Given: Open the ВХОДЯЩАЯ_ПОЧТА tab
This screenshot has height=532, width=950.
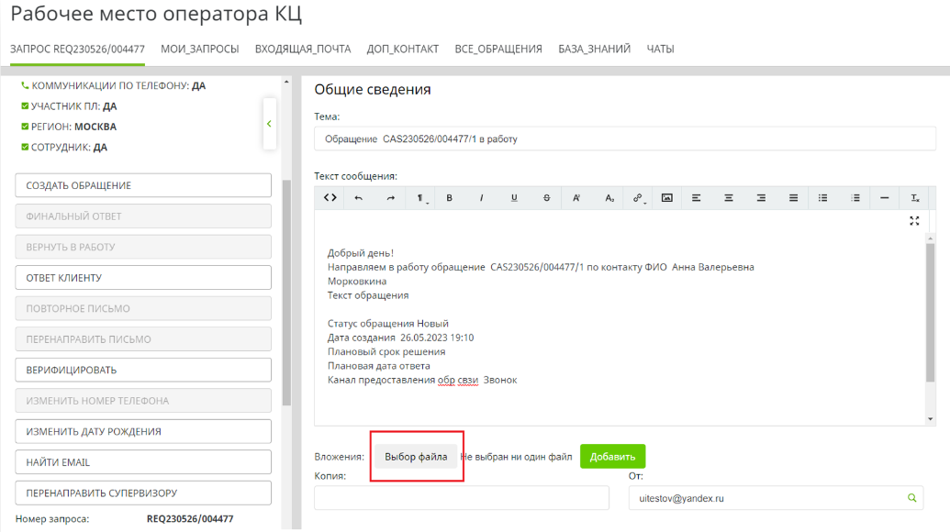Looking at the screenshot, I should tap(302, 49).
